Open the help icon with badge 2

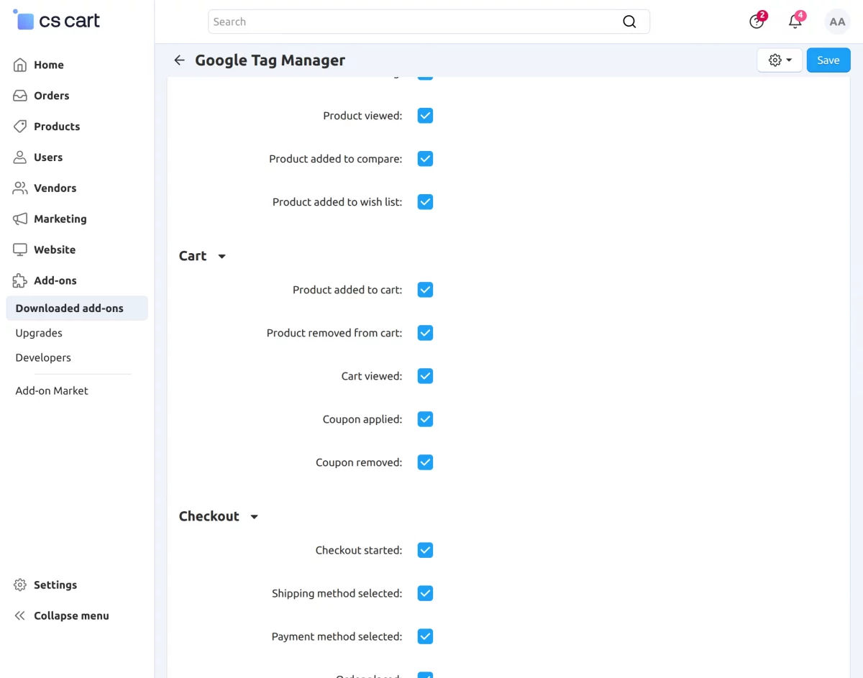click(x=757, y=21)
